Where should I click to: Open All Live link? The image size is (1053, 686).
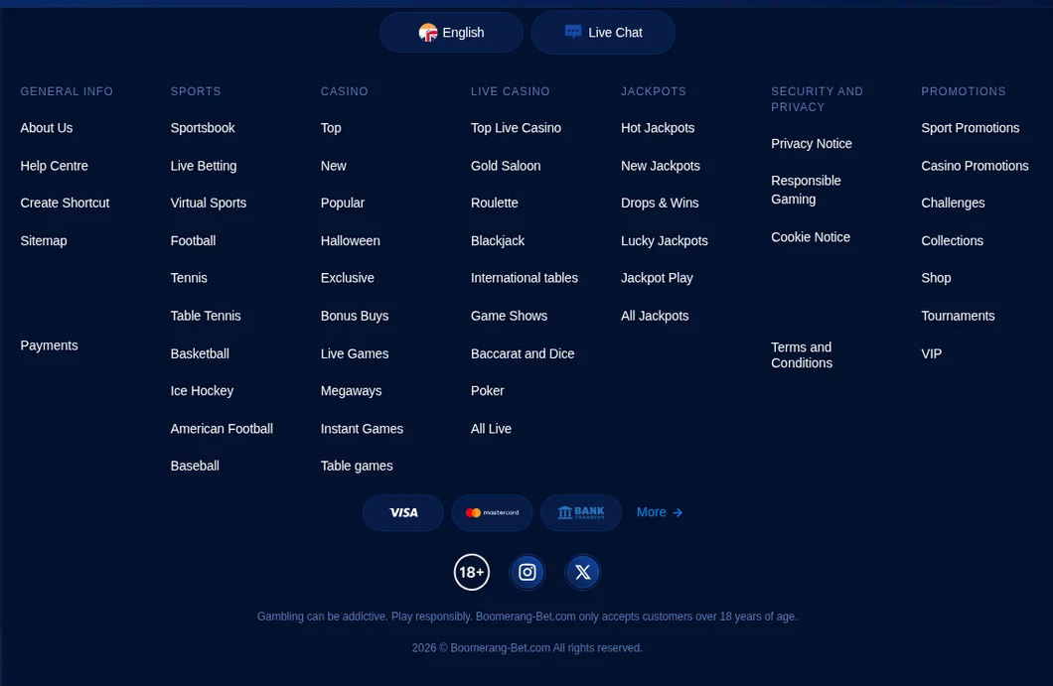(491, 428)
